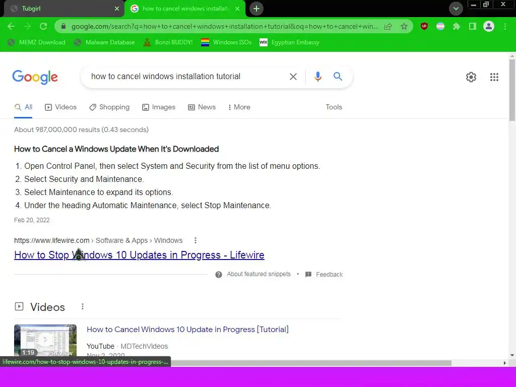Screen dimensions: 516x387
Task: Open three-dot menu beside lifewire.com result
Action: coord(196,240)
